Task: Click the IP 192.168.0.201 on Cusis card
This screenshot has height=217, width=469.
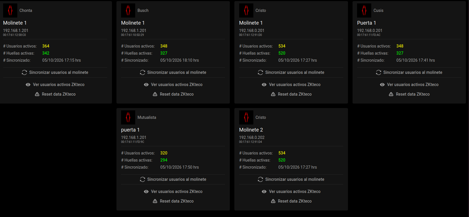Action: (x=370, y=31)
